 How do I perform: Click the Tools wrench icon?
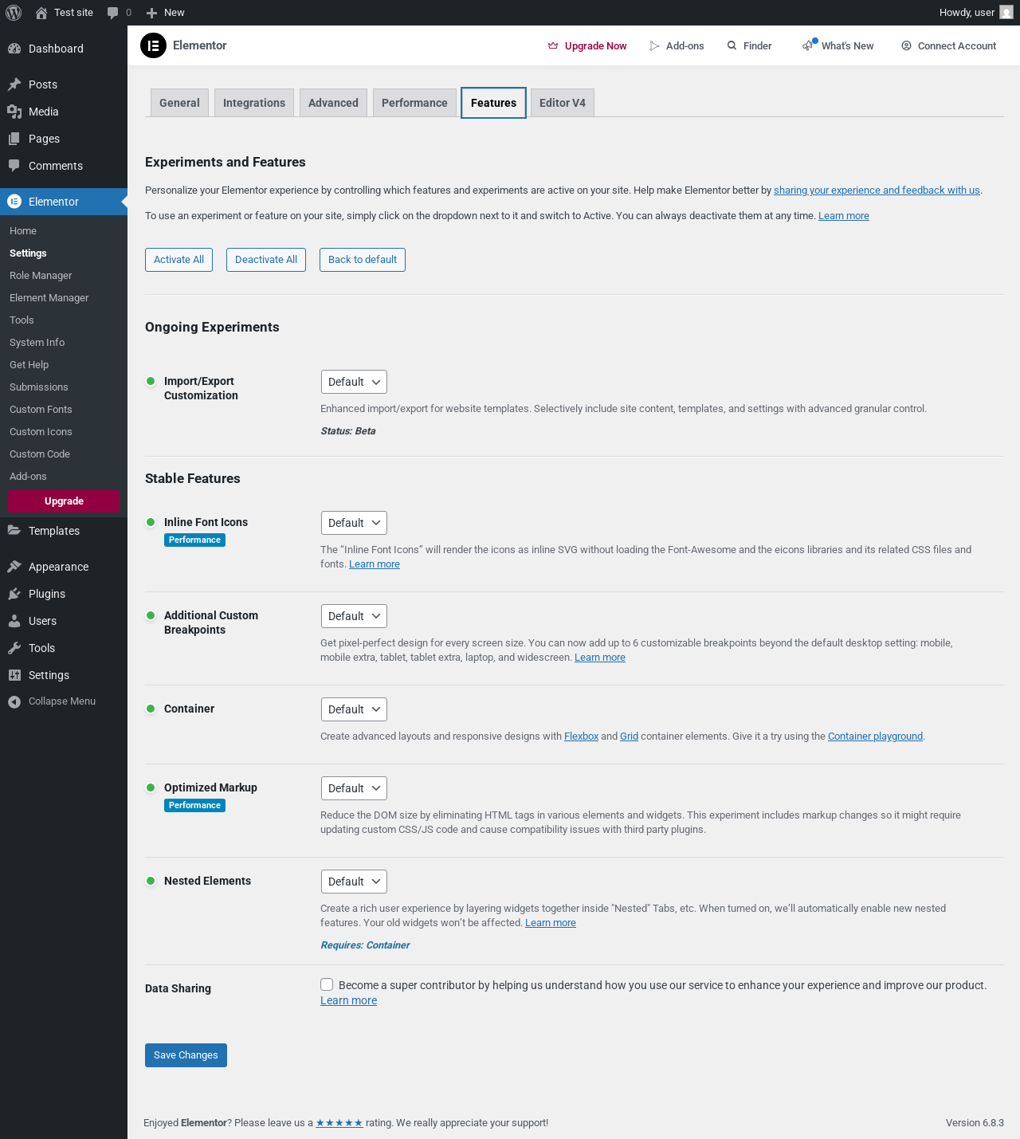(x=14, y=648)
